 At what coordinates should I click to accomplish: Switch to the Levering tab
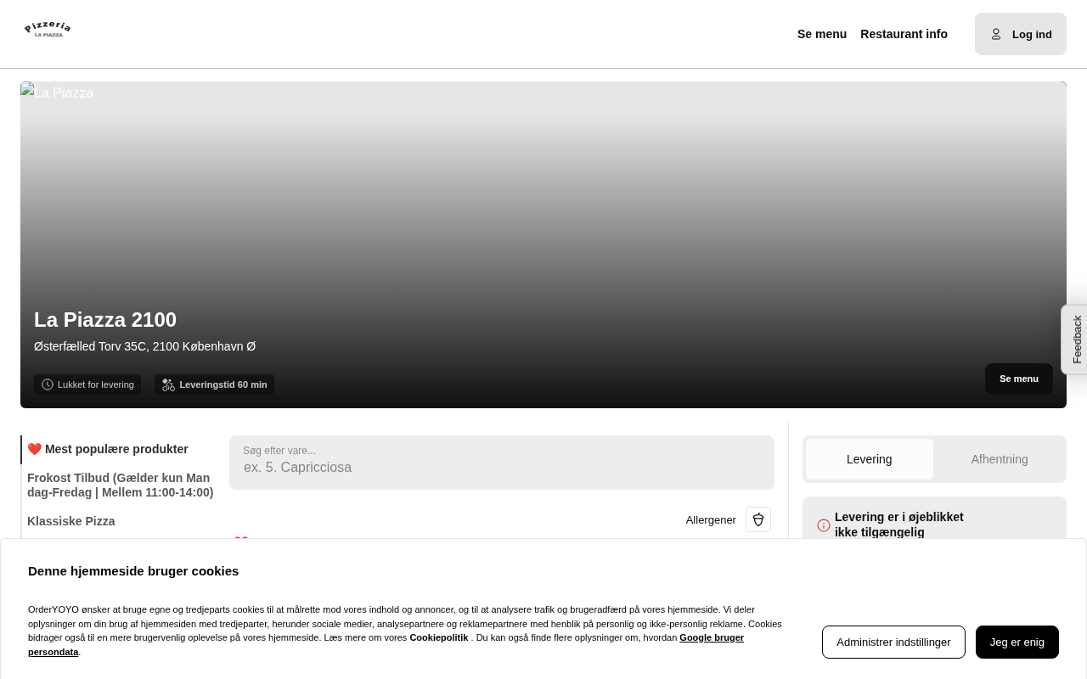coord(870,459)
